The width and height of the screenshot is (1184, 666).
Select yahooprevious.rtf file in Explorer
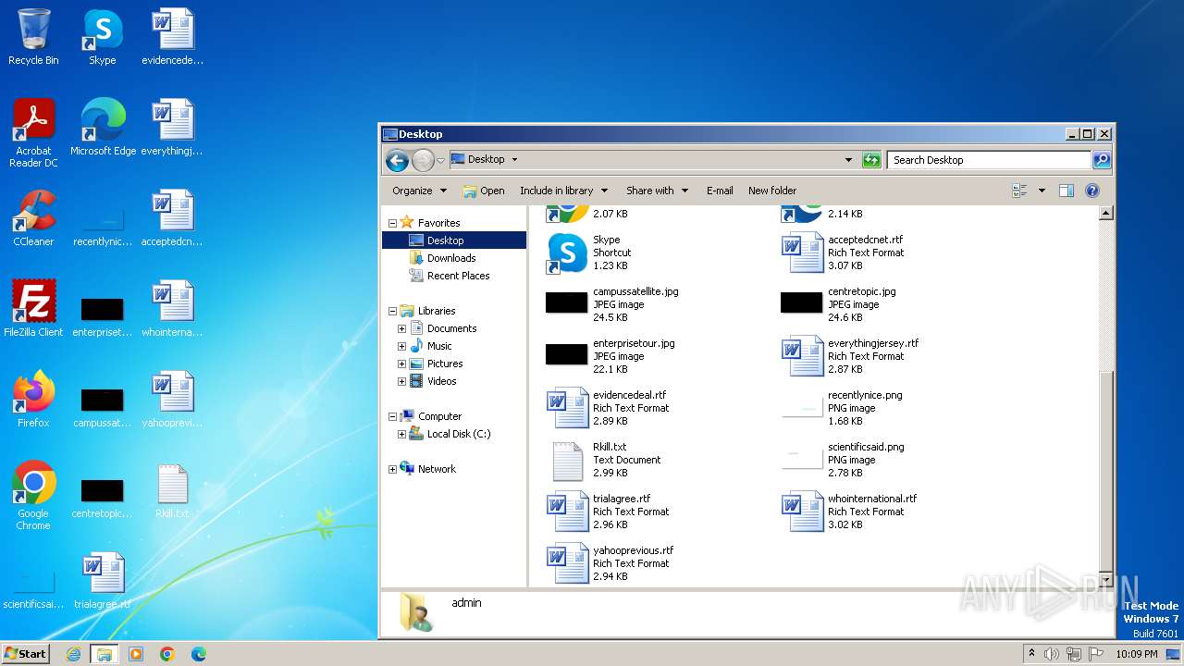click(610, 563)
